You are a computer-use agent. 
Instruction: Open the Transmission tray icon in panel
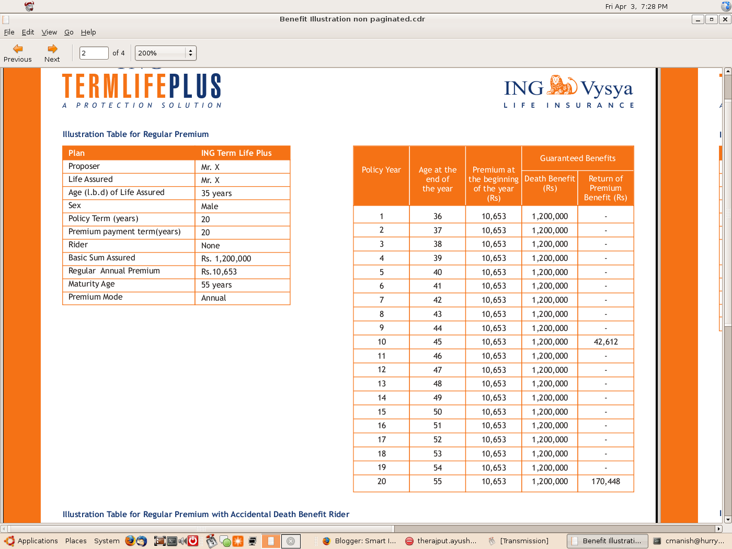click(211, 541)
